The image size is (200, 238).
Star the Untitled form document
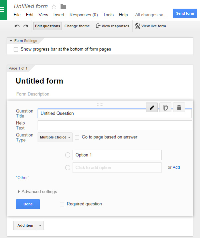[x=54, y=7]
